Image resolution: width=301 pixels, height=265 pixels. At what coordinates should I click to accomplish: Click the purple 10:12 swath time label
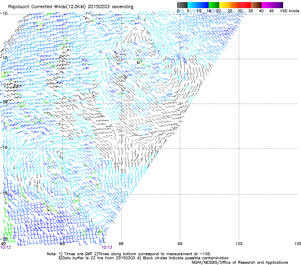(x=6, y=247)
